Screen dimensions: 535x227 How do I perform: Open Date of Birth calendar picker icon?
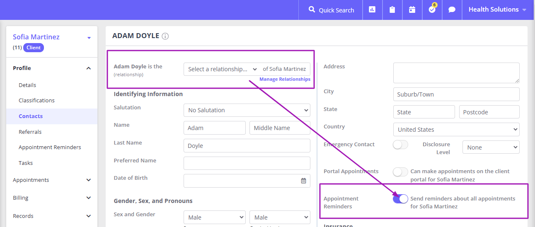(x=303, y=181)
